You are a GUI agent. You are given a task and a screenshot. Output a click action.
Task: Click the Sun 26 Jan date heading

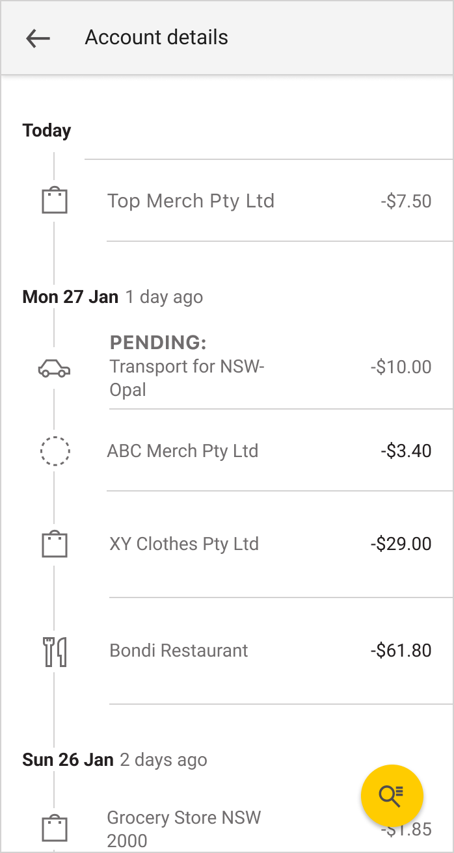tap(68, 759)
